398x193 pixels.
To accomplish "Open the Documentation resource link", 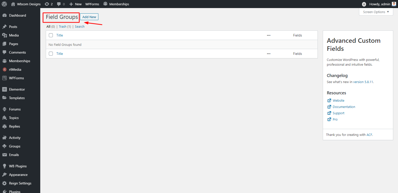I will [344, 107].
